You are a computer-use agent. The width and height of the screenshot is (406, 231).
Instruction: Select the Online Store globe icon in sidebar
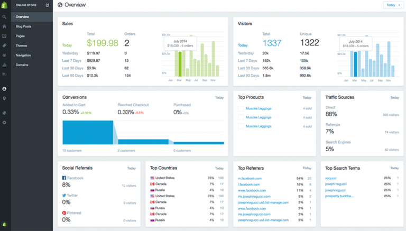(4, 89)
